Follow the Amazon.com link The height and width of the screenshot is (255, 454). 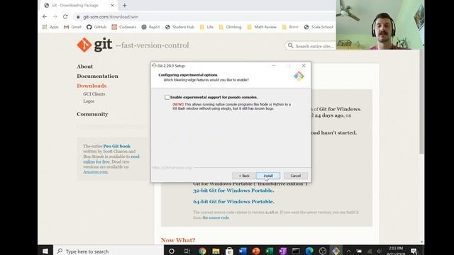[x=96, y=172]
